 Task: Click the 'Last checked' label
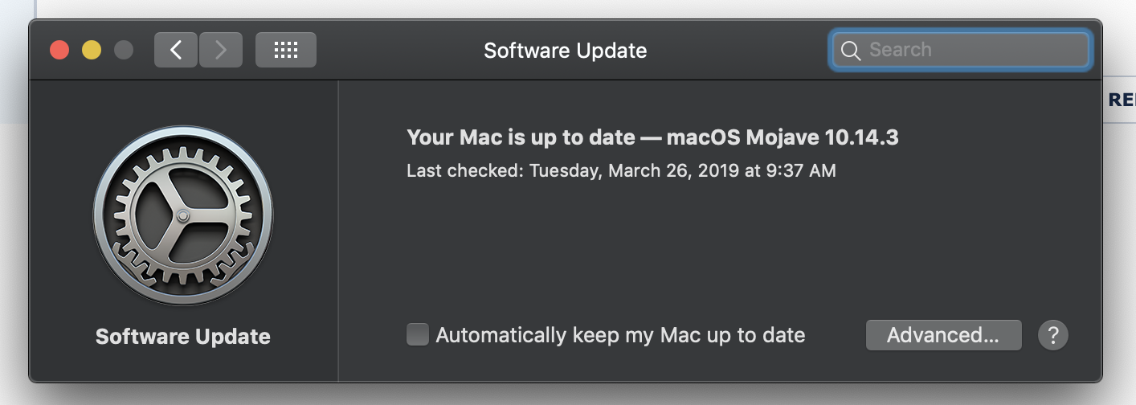click(464, 170)
